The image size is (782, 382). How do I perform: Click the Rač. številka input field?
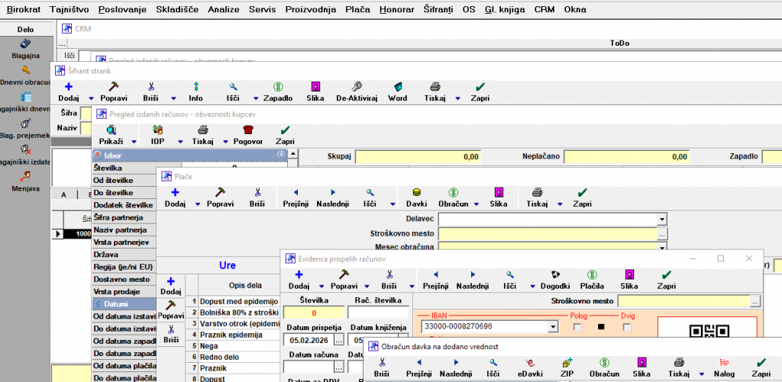click(x=377, y=312)
